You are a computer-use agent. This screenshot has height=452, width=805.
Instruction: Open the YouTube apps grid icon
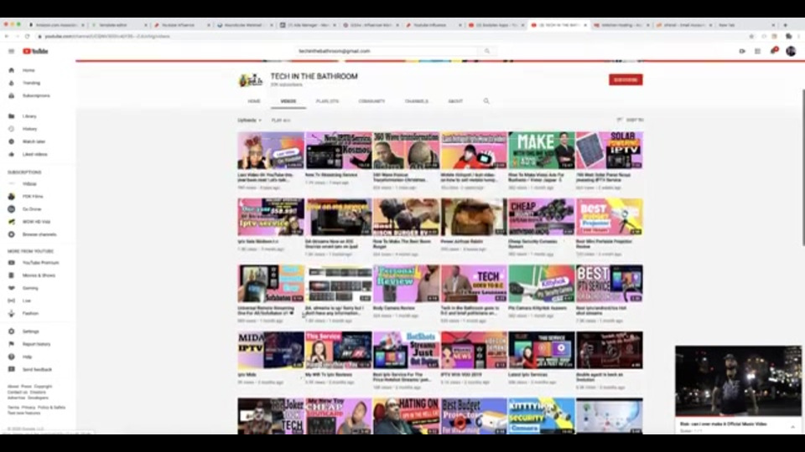click(758, 51)
